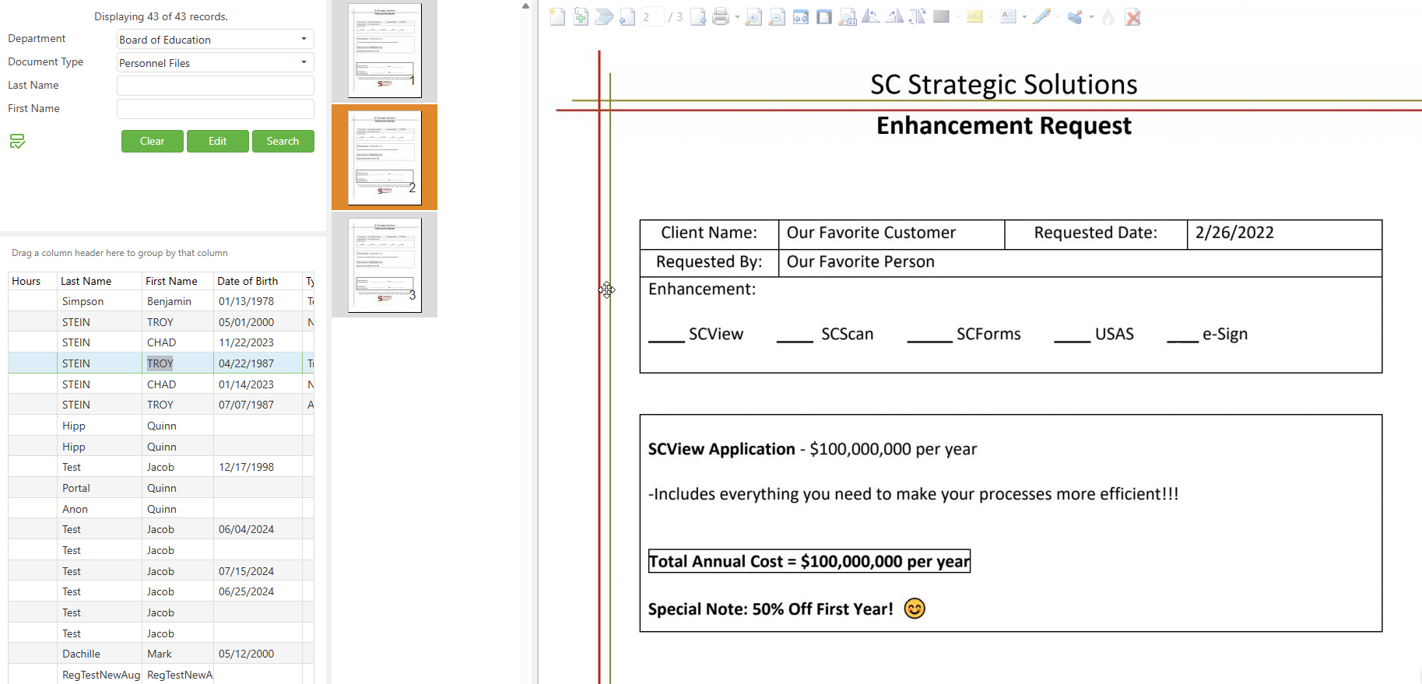Viewport: 1422px width, 684px height.
Task: Click the add page icon with green plus
Action: [x=581, y=16]
